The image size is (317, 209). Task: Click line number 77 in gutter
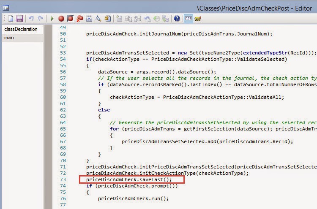[63, 205]
